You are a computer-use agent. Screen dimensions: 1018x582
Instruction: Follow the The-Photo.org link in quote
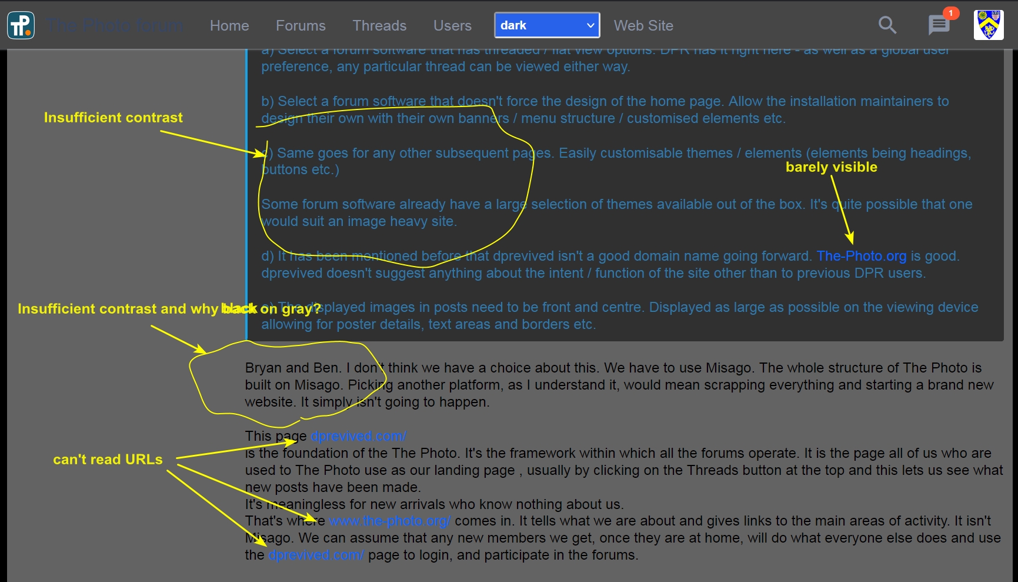862,256
